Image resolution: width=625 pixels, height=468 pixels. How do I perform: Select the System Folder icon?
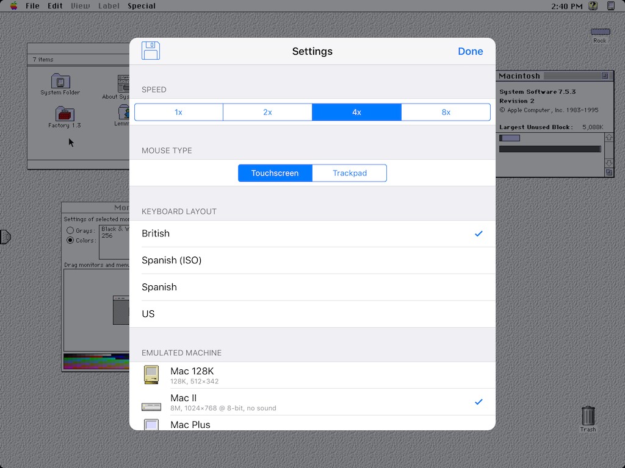pyautogui.click(x=60, y=81)
